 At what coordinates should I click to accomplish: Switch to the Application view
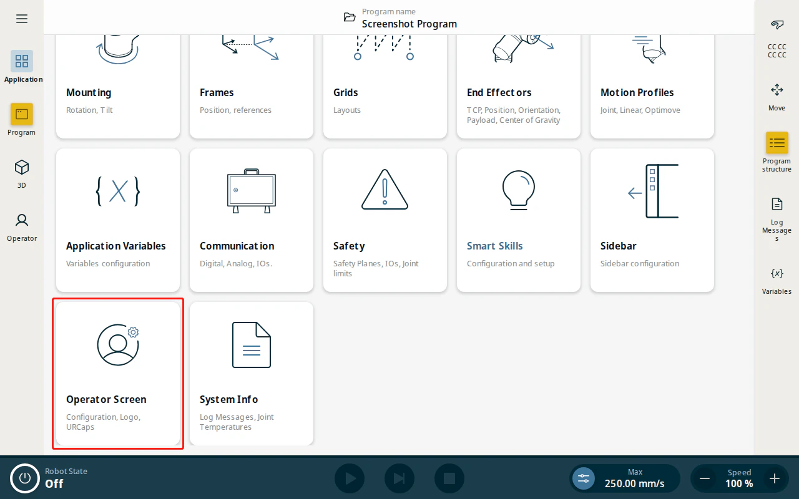tap(22, 67)
